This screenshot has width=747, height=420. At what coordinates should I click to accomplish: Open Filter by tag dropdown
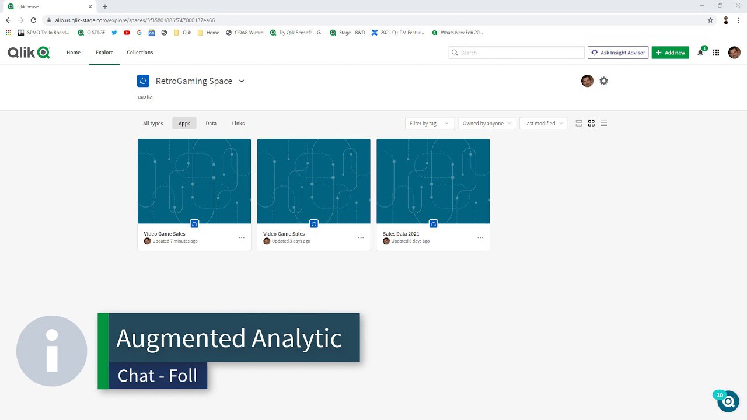tap(430, 124)
